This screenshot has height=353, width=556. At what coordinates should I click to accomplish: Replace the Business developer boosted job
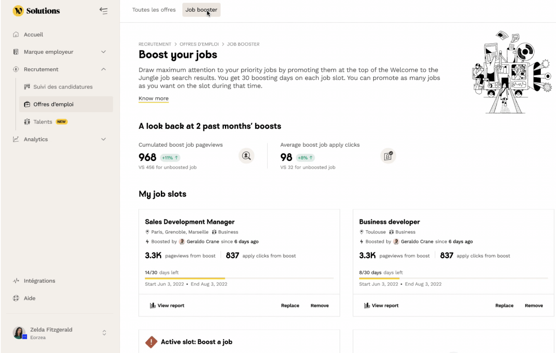504,305
